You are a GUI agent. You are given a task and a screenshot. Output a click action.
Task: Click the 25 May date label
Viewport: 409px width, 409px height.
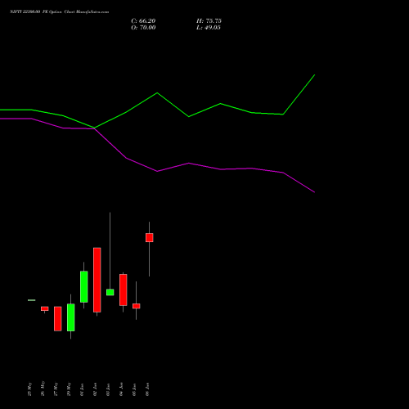29,389
